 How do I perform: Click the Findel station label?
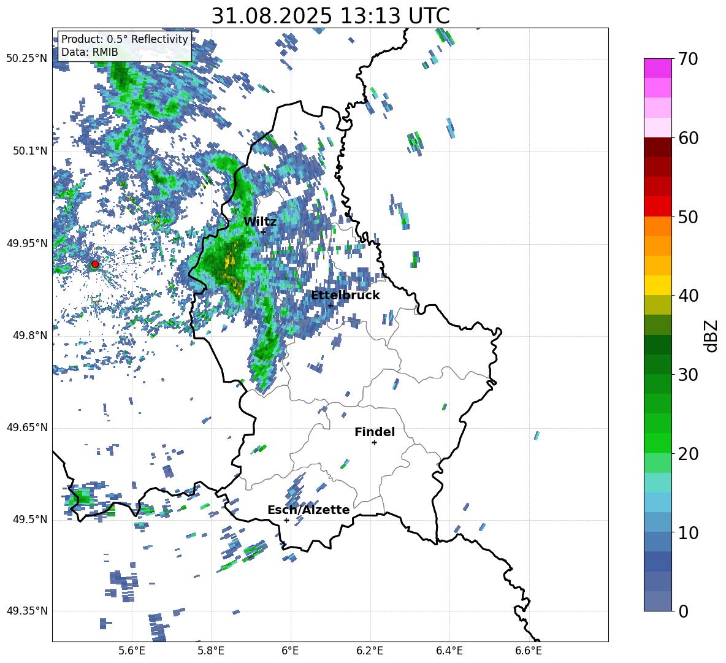click(375, 432)
